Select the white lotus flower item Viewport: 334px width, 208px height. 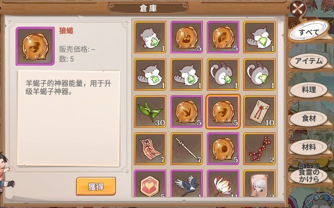point(223,183)
